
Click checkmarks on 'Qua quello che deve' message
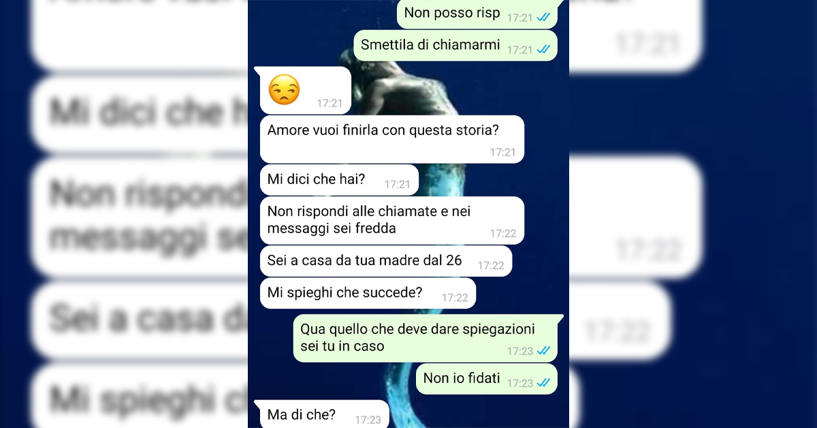click(x=543, y=351)
